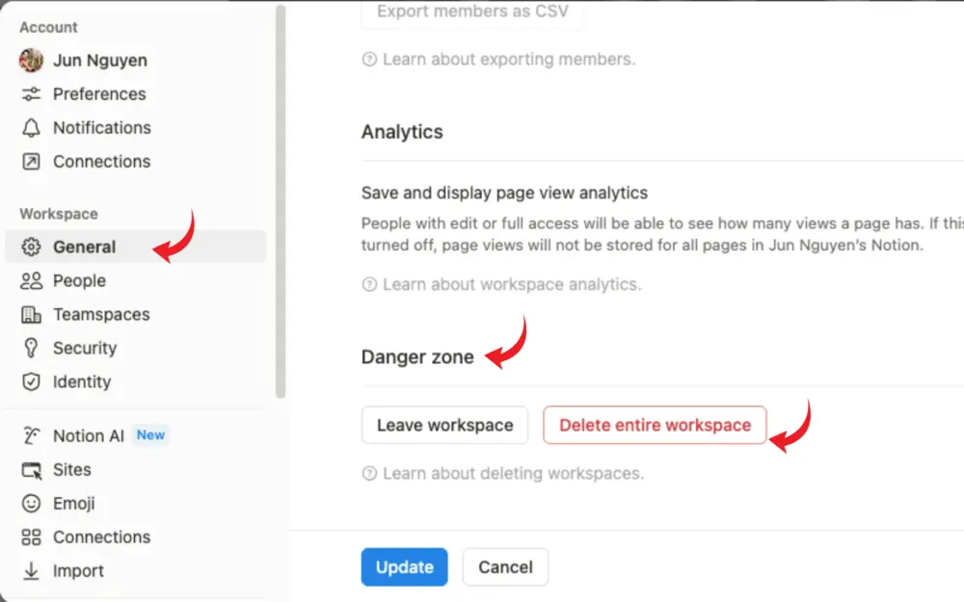Click the Emoji smiley icon
964x602 pixels.
tap(31, 504)
